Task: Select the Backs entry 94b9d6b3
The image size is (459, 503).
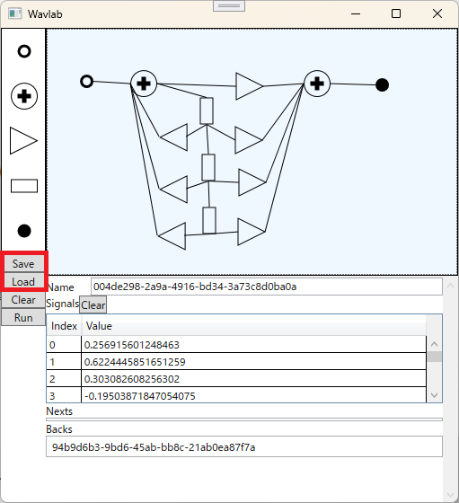Action: [244, 447]
